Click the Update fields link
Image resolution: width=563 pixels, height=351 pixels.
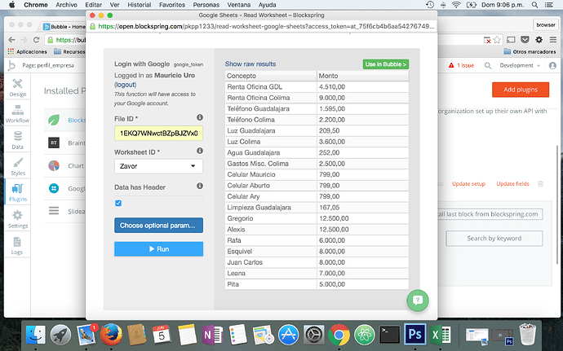click(512, 183)
